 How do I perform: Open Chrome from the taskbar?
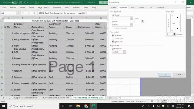click(x=85, y=106)
